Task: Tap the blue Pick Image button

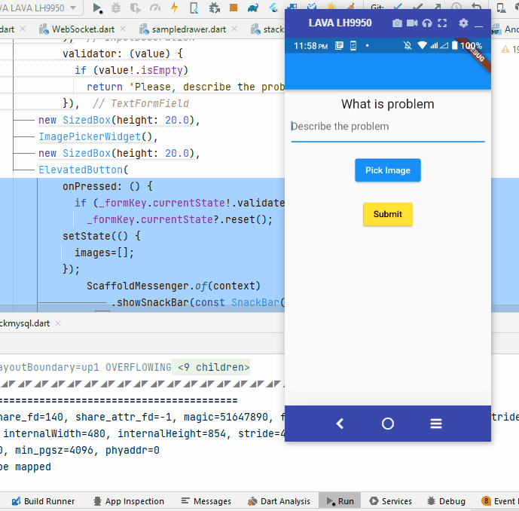Action: coord(388,170)
